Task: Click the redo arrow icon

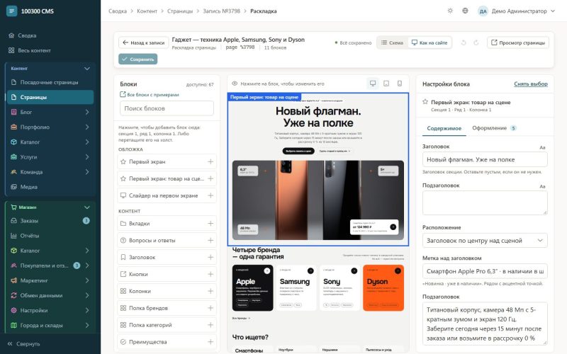Action: click(476, 42)
